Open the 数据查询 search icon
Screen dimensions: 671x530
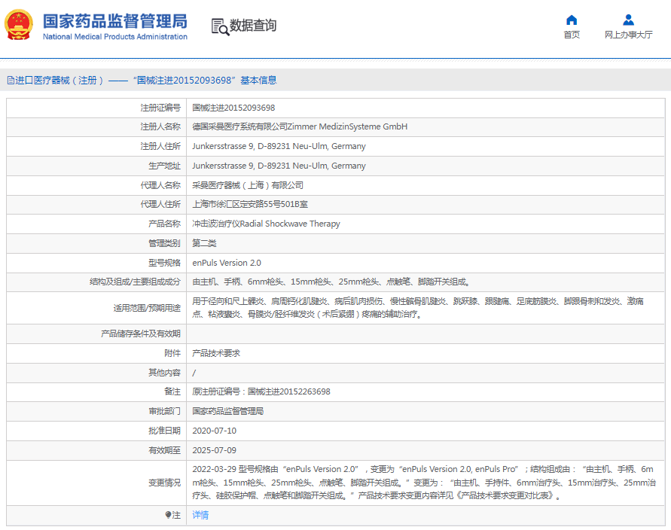tap(220, 26)
